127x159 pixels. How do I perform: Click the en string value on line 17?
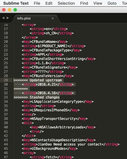tap(48, 29)
